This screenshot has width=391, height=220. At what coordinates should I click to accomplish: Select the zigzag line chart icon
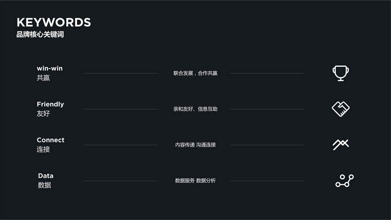tap(340, 144)
